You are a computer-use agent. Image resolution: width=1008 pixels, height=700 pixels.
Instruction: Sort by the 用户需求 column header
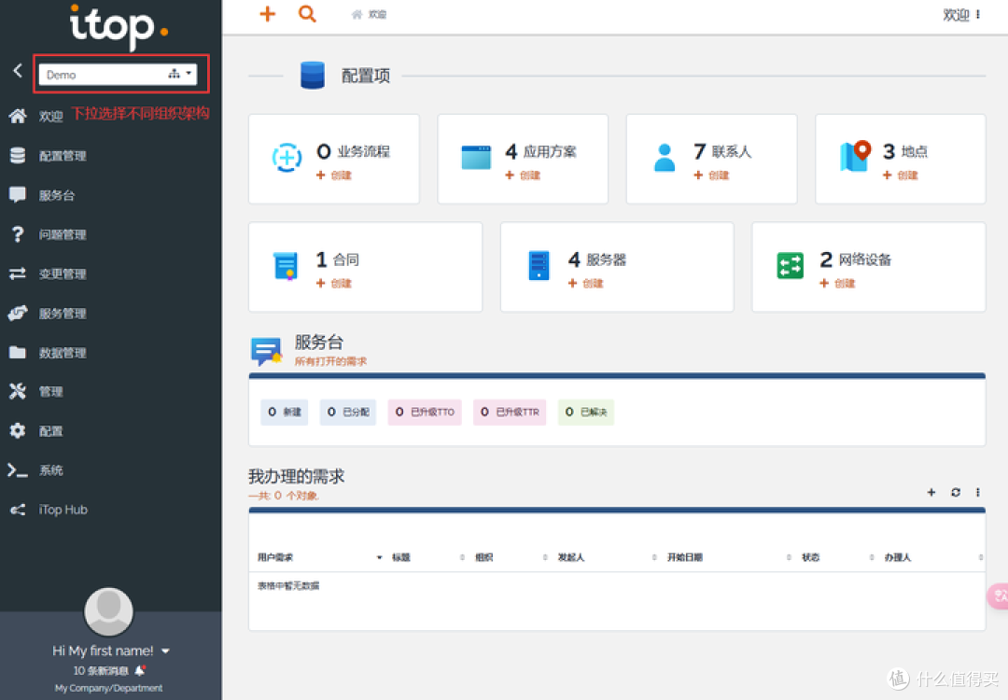click(275, 557)
